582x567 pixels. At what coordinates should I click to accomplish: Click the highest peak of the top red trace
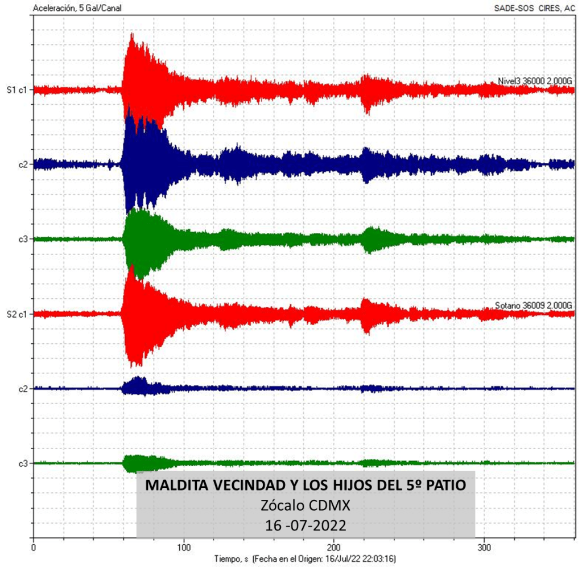click(132, 35)
